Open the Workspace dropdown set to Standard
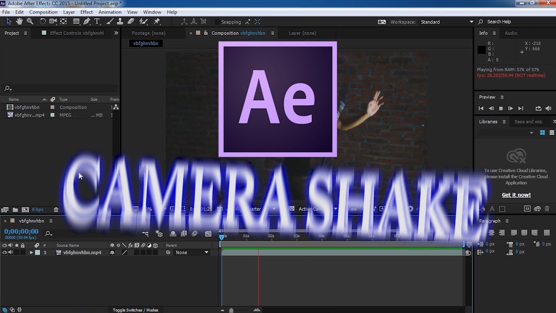Image resolution: width=556 pixels, height=313 pixels. [x=447, y=22]
